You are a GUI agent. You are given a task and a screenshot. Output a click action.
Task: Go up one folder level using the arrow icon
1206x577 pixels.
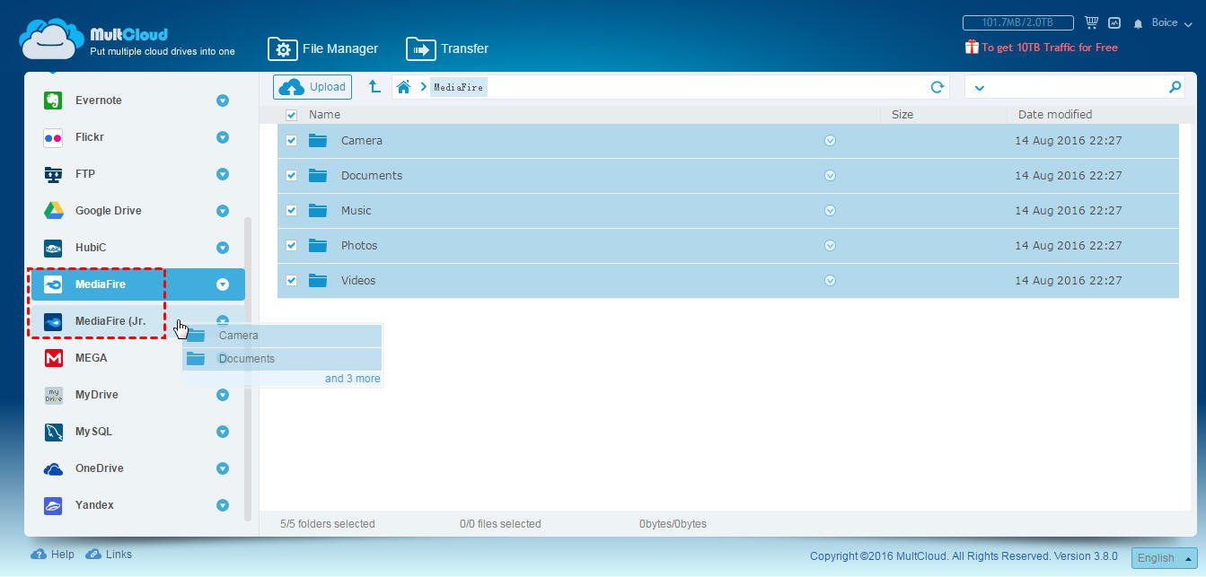click(x=374, y=87)
